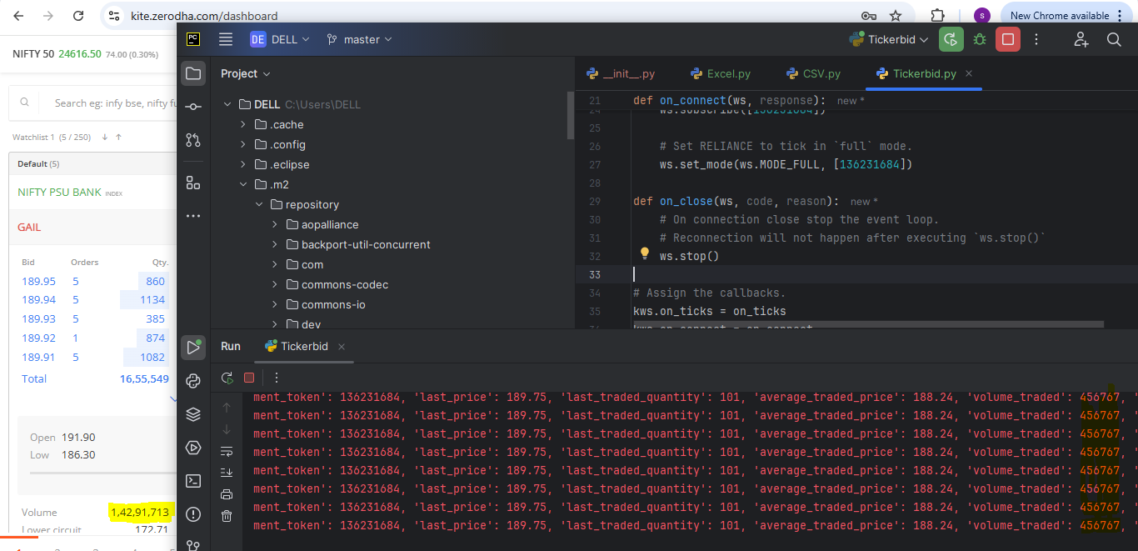Open the Python Packages tool window
Screen dimensions: 1138x551
(193, 381)
